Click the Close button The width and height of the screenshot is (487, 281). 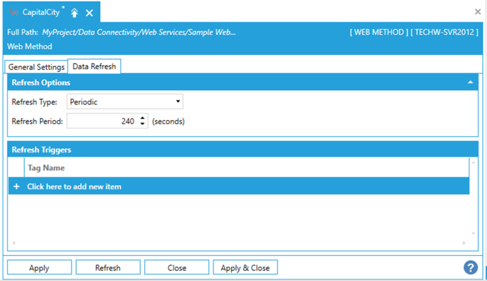(x=176, y=268)
